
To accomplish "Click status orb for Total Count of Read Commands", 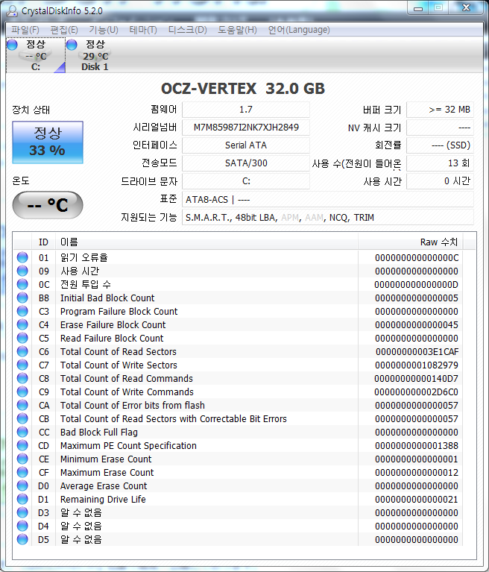I will [x=22, y=379].
